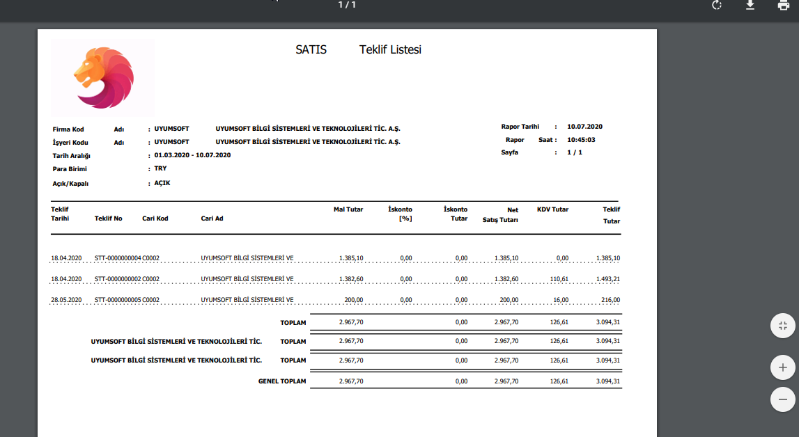Click the 1.493,21 teklif tutar value

pos(607,279)
